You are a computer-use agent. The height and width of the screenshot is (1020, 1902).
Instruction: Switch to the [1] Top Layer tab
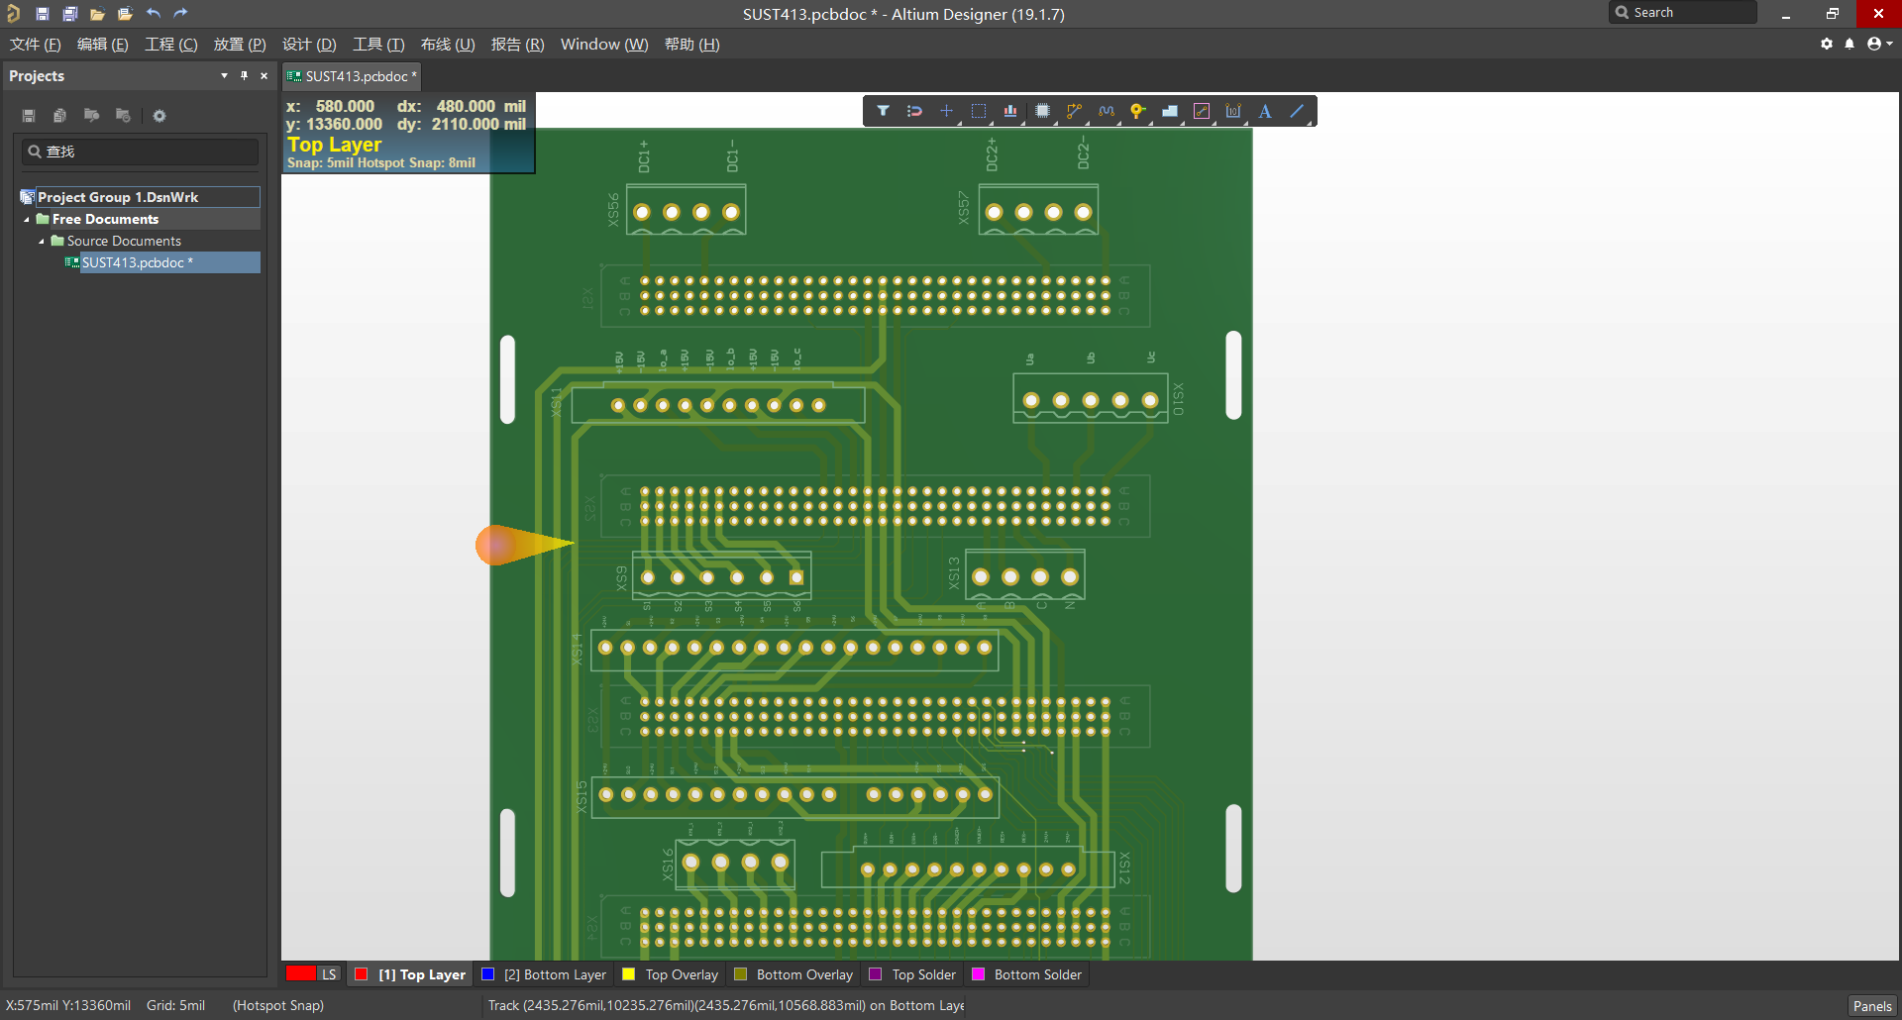410,974
